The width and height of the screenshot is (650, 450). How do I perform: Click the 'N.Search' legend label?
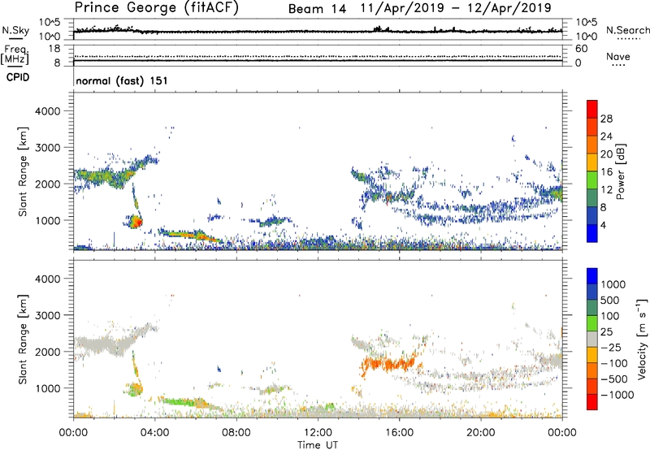pyautogui.click(x=628, y=30)
